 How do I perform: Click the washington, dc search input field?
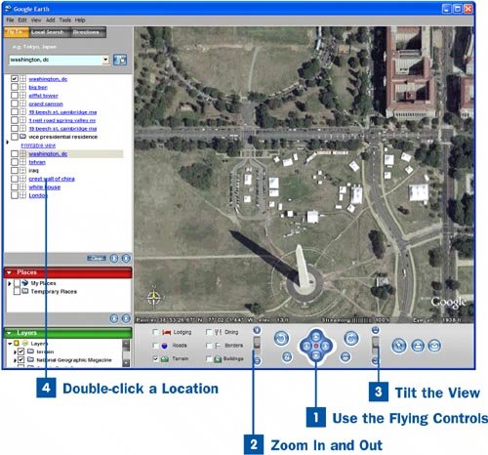56,60
